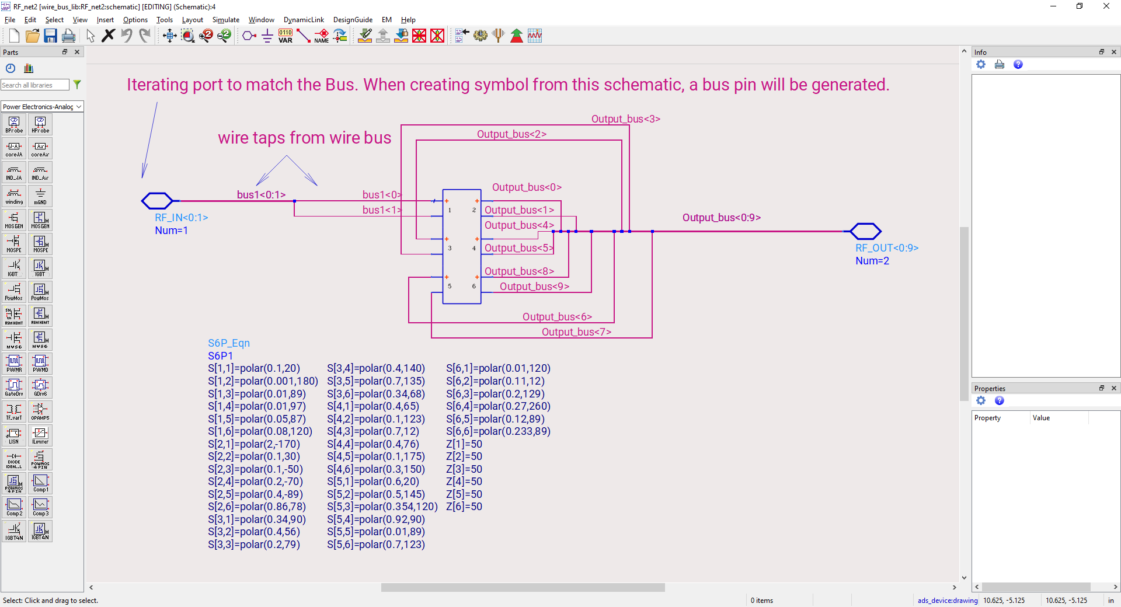Click the delete X toolbar icon
Viewport: 1121px width, 607px height.
[108, 36]
